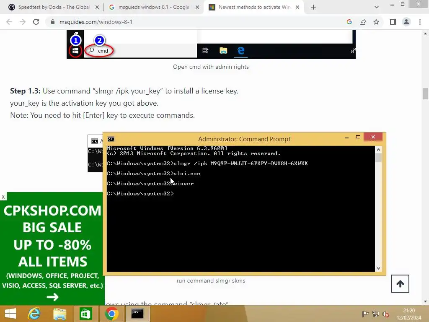Click the back-to-top arrow button

pyautogui.click(x=400, y=284)
